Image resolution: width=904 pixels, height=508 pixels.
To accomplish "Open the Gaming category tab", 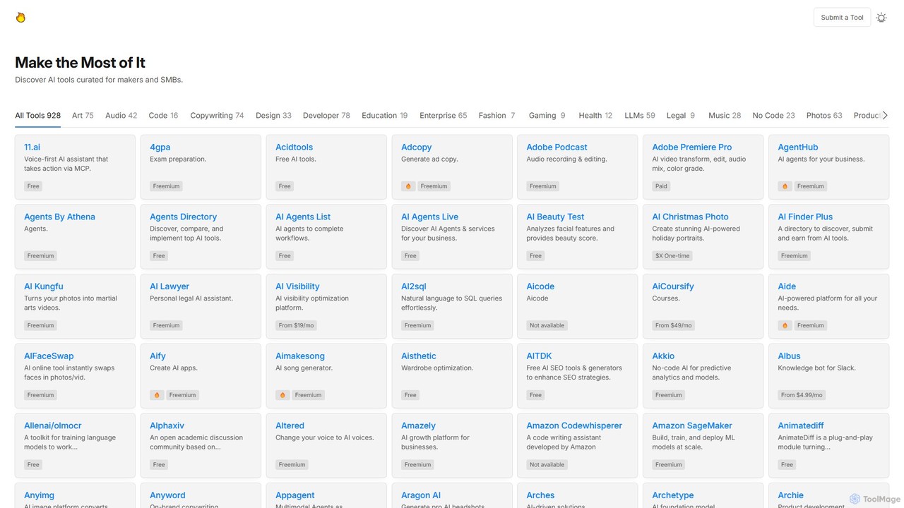I will click(547, 116).
